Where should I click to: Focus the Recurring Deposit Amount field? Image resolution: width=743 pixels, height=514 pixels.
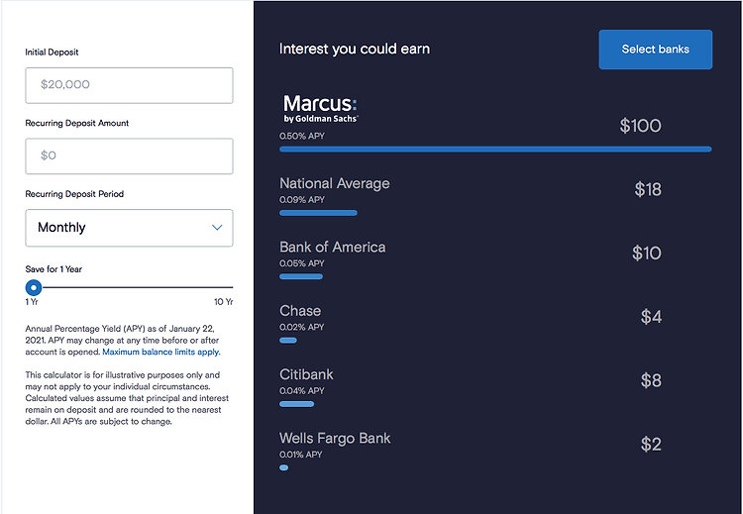129,156
